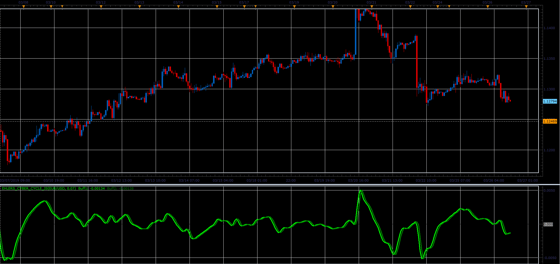Click the 03/22 10:00 time label

tap(426, 180)
